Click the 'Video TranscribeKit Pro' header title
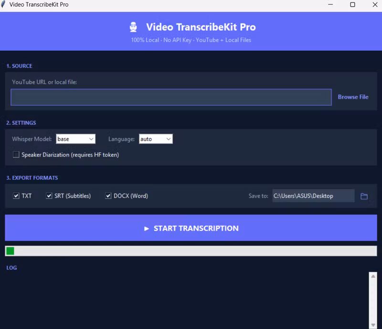 pyautogui.click(x=201, y=27)
